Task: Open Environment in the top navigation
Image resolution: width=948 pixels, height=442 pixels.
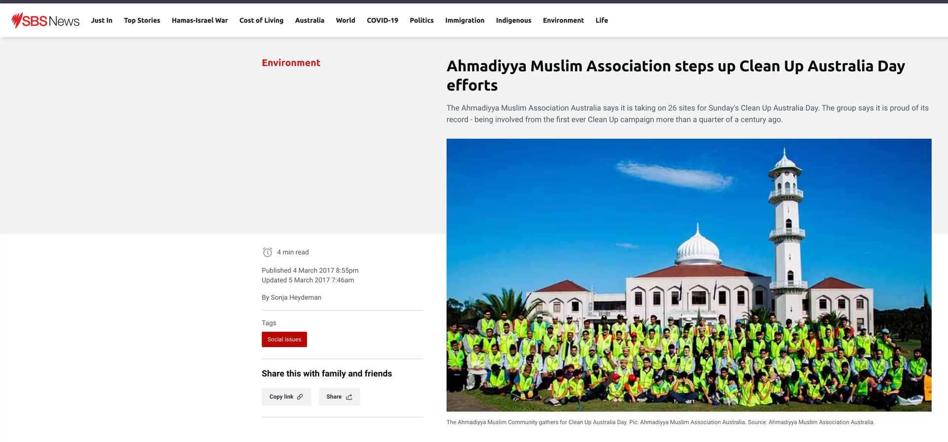Action: pos(563,20)
